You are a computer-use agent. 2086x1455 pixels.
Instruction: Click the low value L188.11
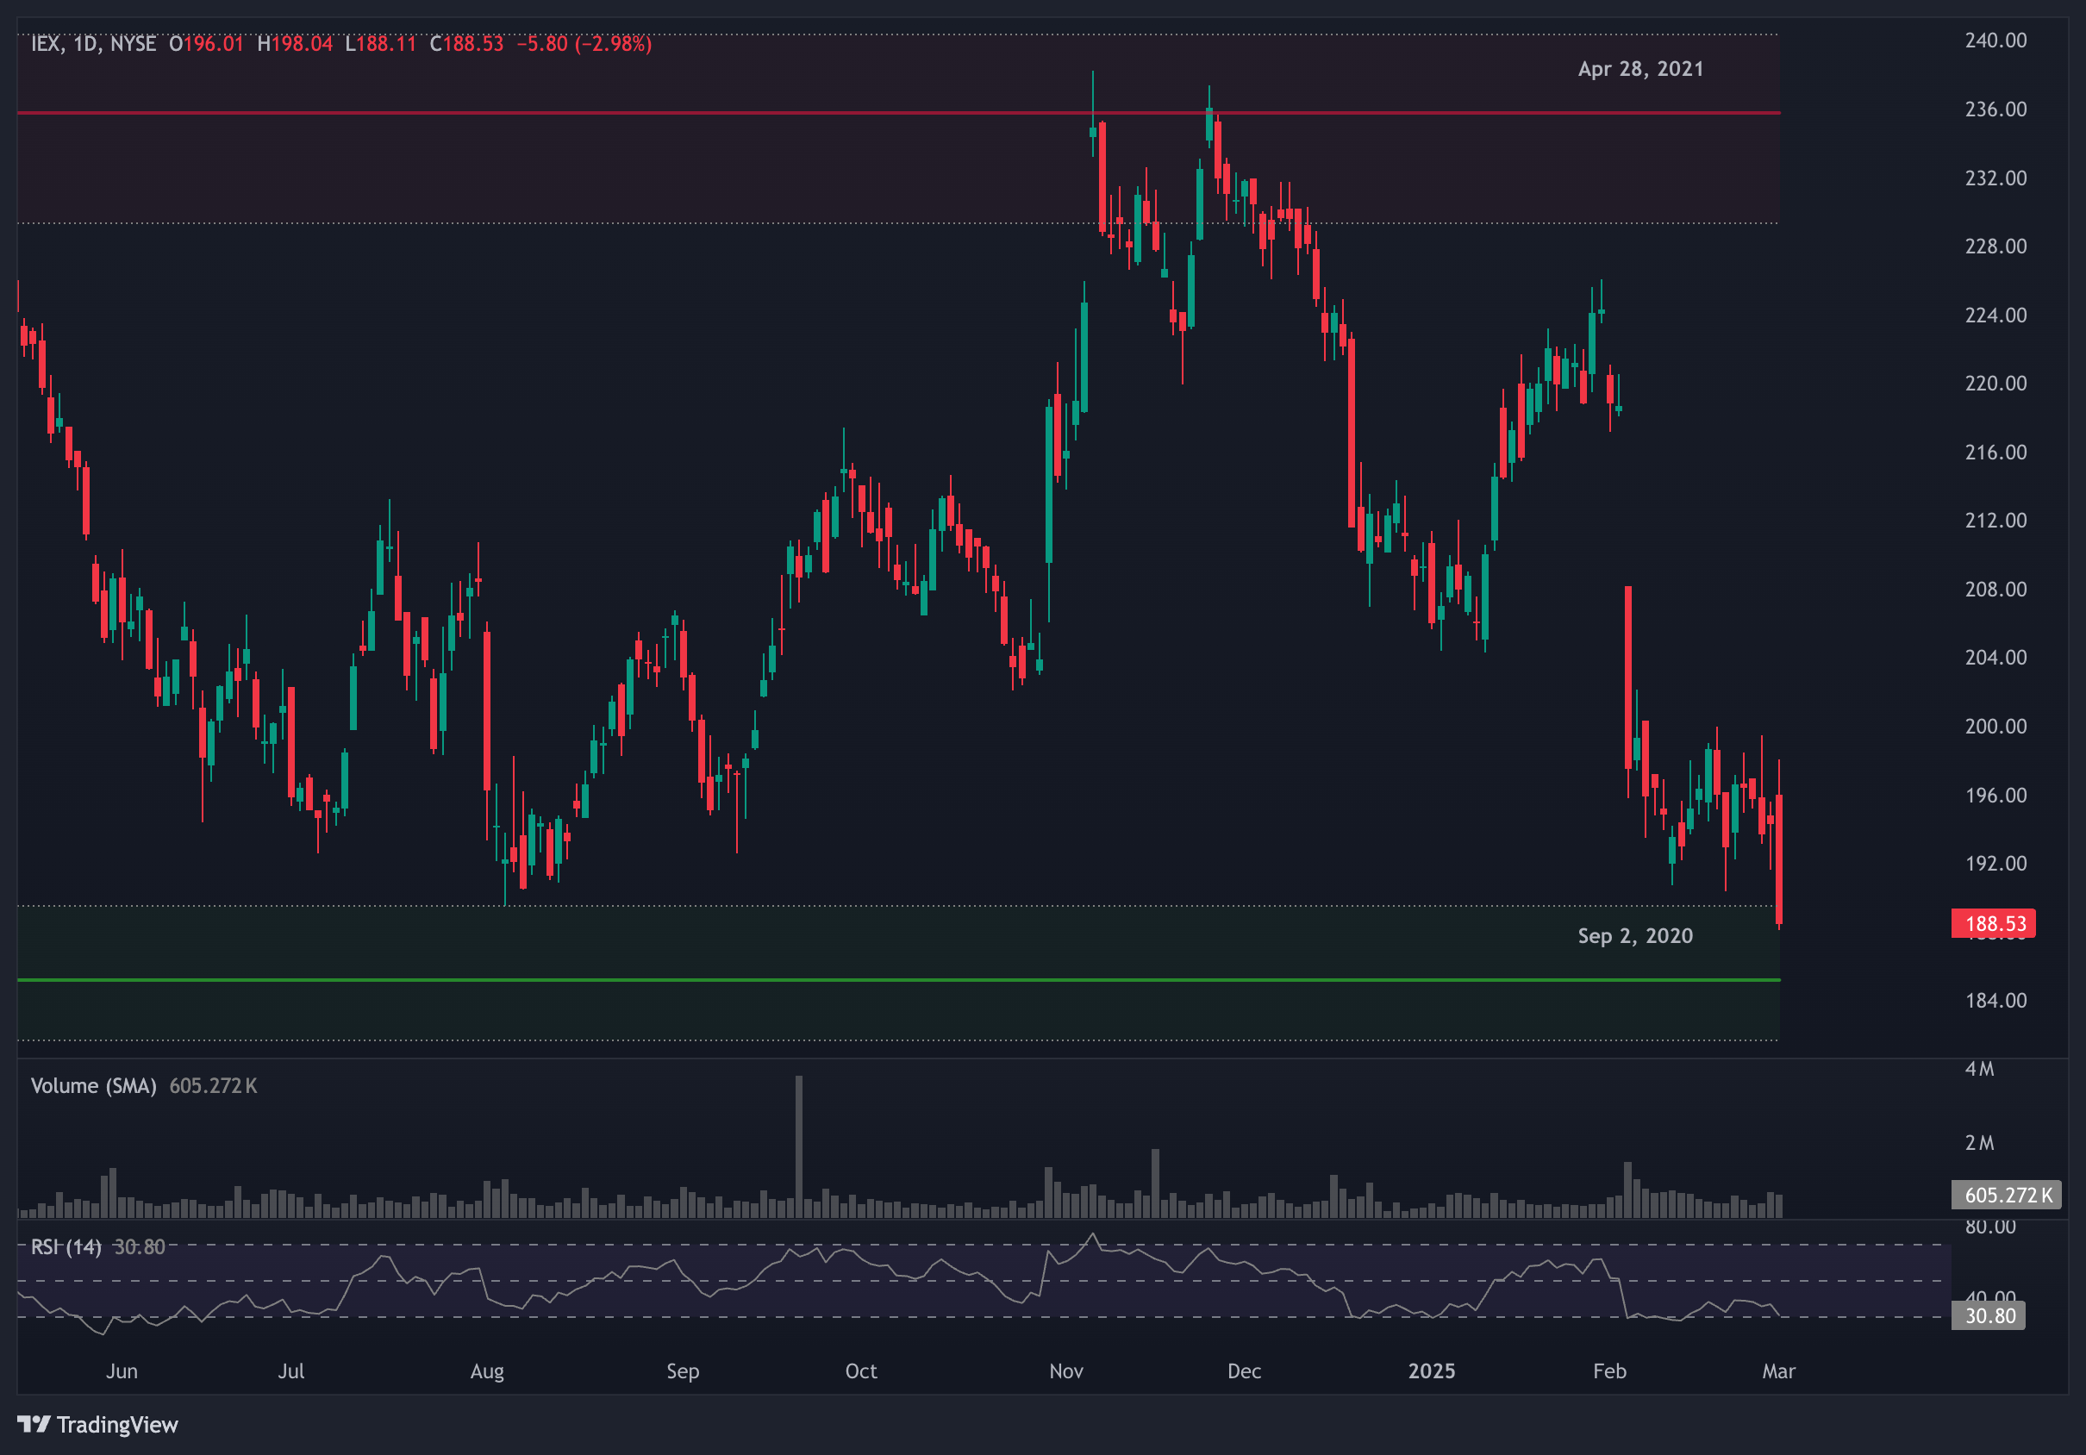(x=381, y=44)
